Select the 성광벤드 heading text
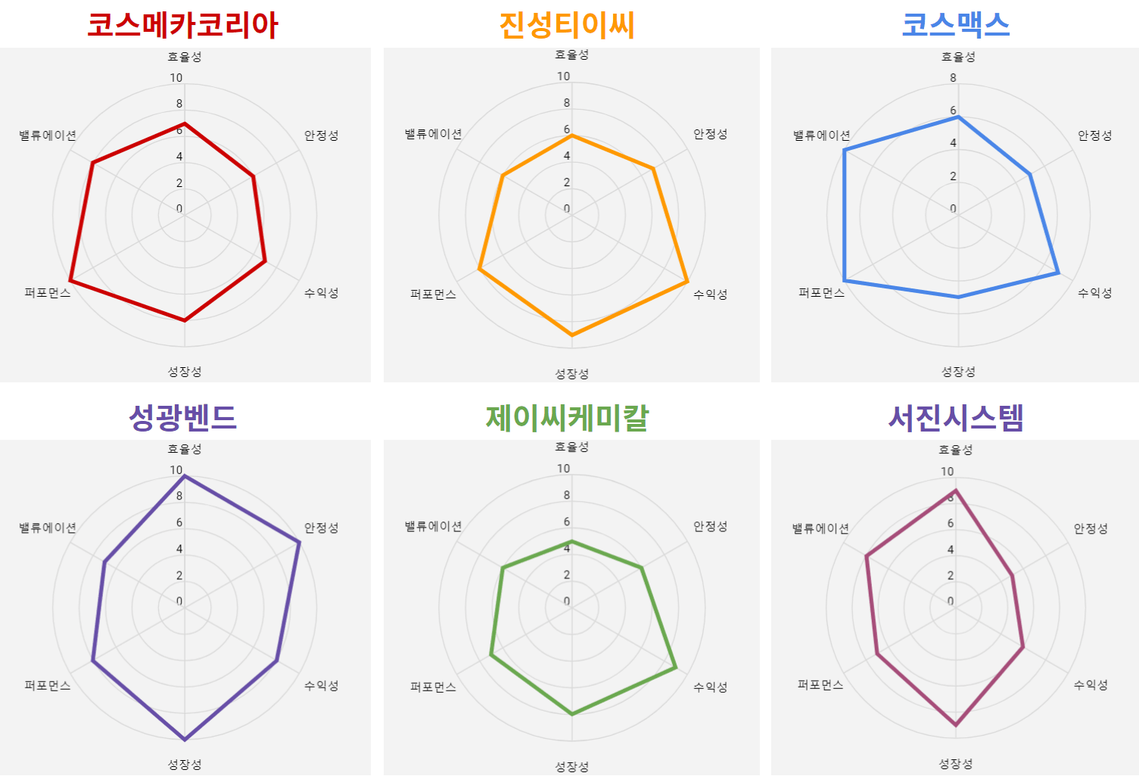The image size is (1139, 776). (x=182, y=417)
